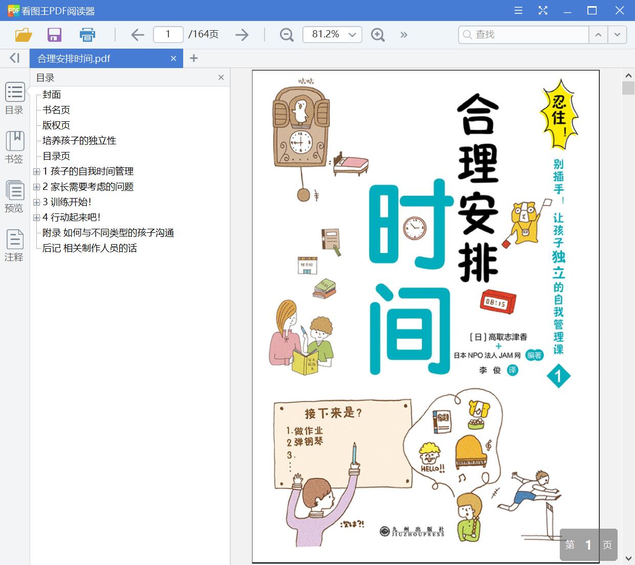This screenshot has width=635, height=565.
Task: Jump to the 目录页 entry
Action: [x=56, y=156]
